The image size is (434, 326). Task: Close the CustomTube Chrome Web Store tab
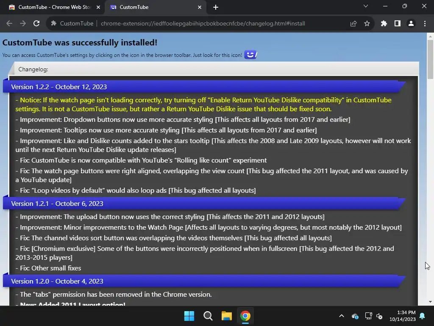[x=98, y=7]
